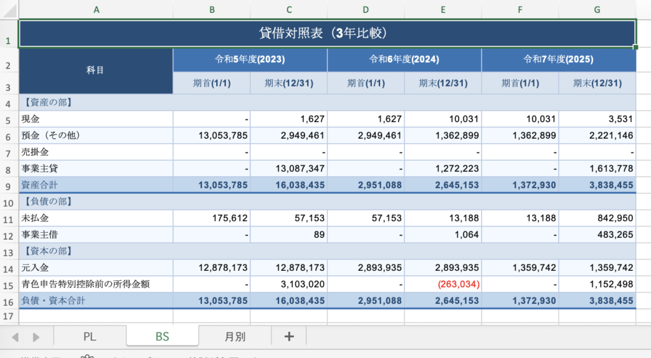Click the 現金 label cell
Image resolution: width=651 pixels, height=358 pixels.
point(96,119)
